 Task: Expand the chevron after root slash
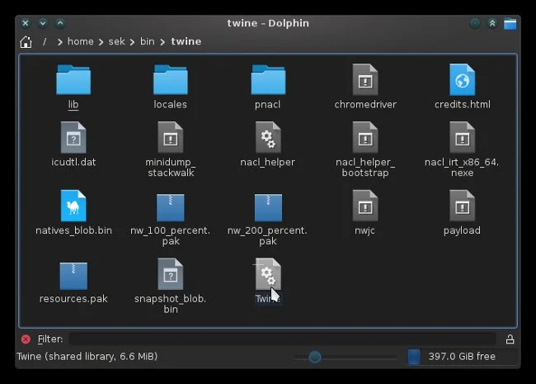[60, 41]
